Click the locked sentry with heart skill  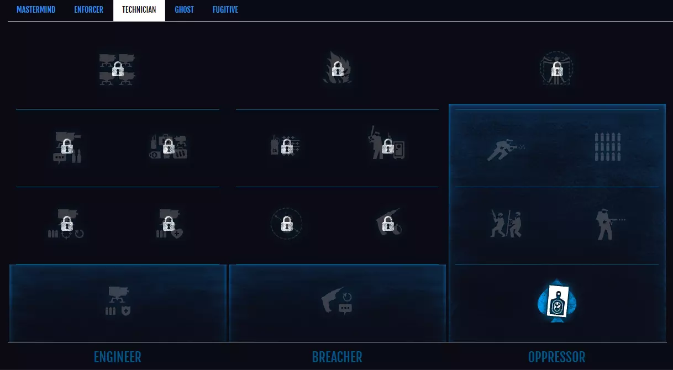tap(170, 224)
